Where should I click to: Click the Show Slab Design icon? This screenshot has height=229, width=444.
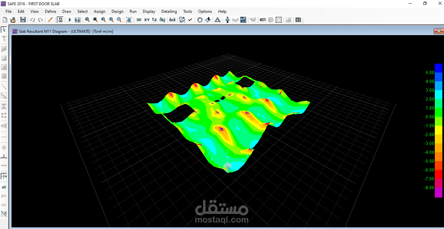coord(263,20)
